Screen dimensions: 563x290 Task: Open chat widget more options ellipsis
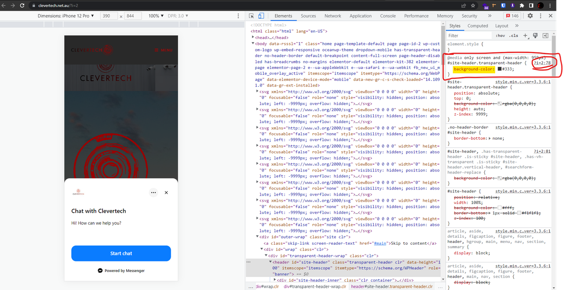pyautogui.click(x=153, y=192)
